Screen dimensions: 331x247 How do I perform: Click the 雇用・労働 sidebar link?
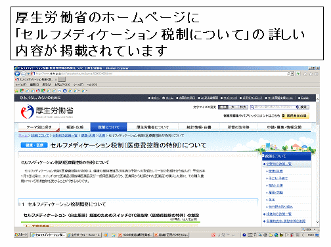(x=276, y=193)
